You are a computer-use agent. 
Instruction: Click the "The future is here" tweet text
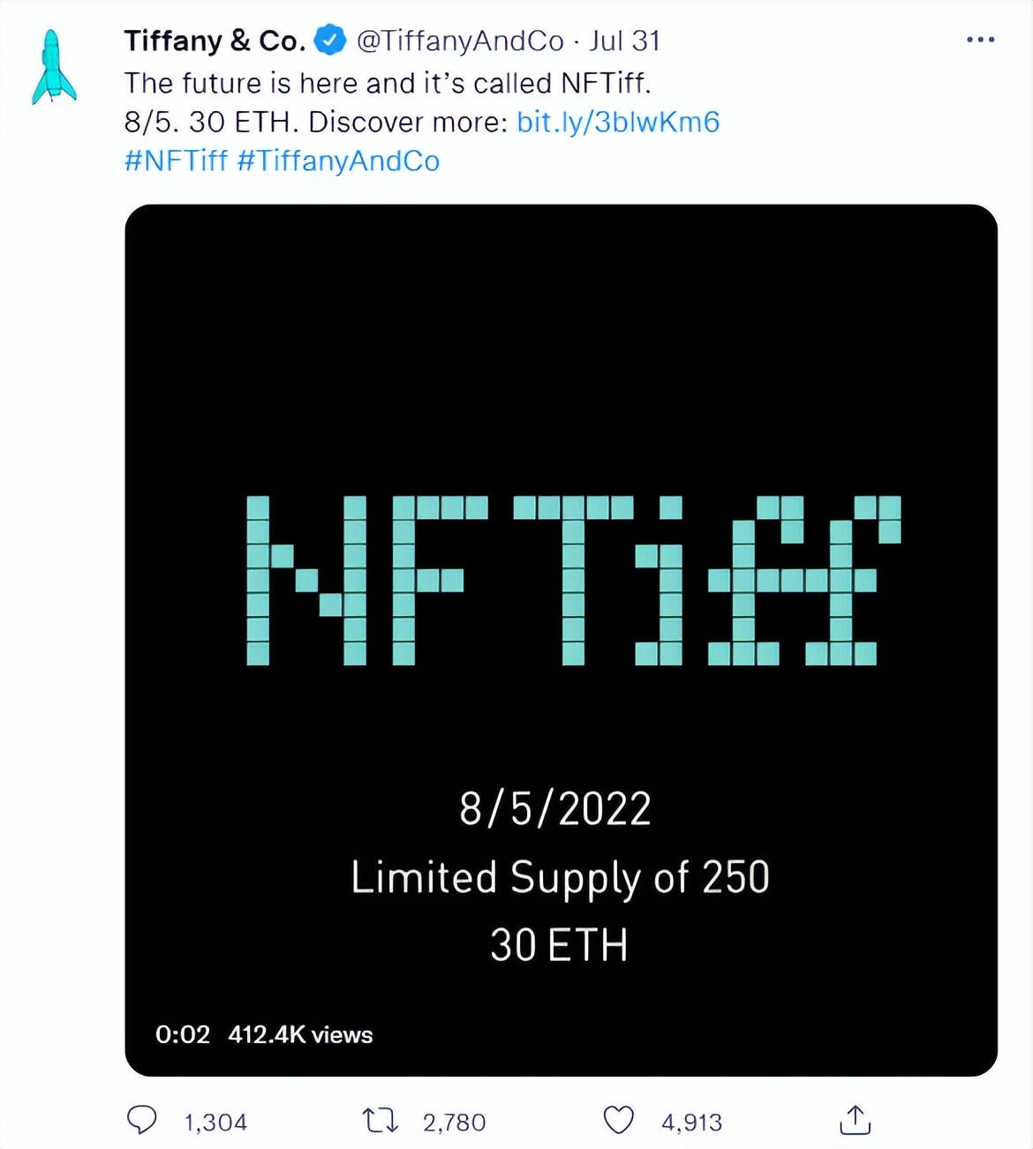click(387, 83)
